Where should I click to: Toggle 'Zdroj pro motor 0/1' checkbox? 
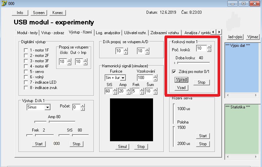[174, 72]
